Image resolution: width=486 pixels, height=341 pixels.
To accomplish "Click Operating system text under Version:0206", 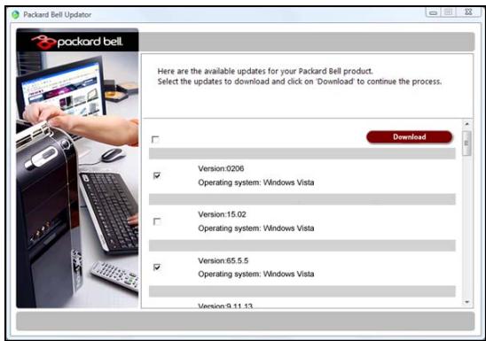I will (x=256, y=182).
